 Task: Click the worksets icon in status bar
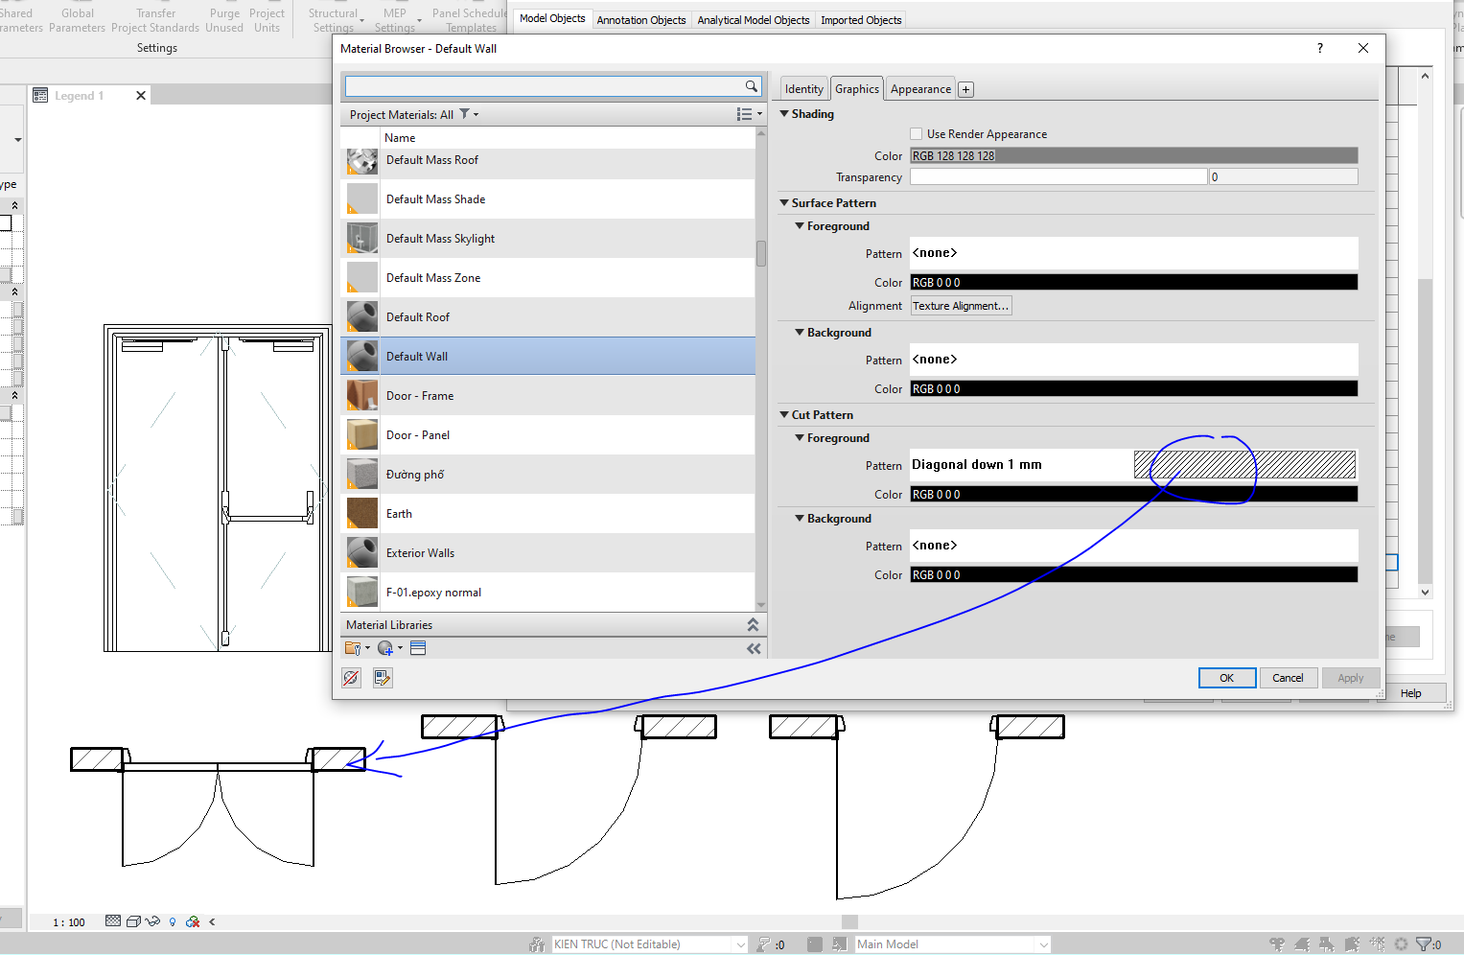pos(537,944)
